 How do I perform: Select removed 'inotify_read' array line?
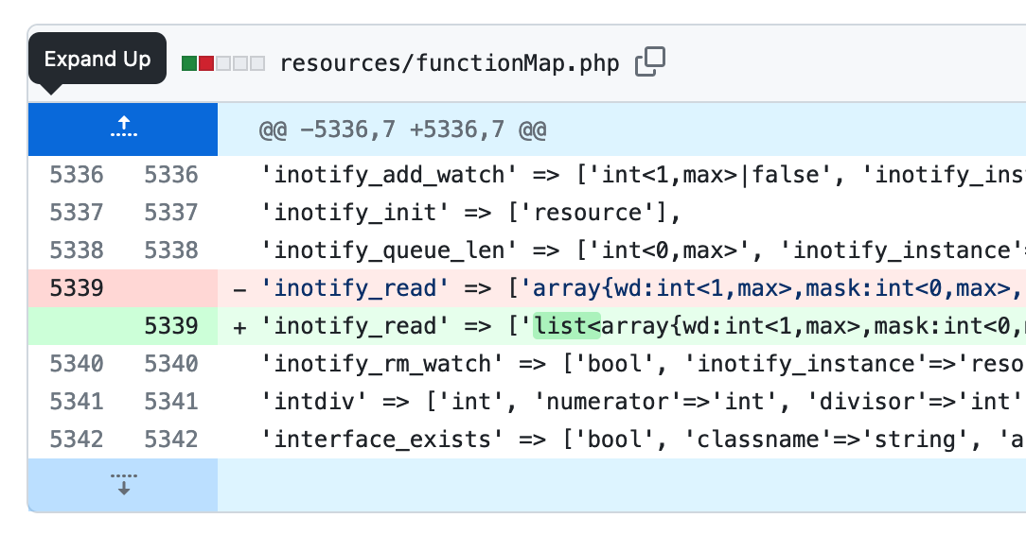pos(622,288)
